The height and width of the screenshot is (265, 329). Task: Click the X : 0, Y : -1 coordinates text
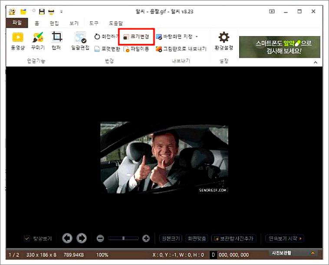click(178, 255)
